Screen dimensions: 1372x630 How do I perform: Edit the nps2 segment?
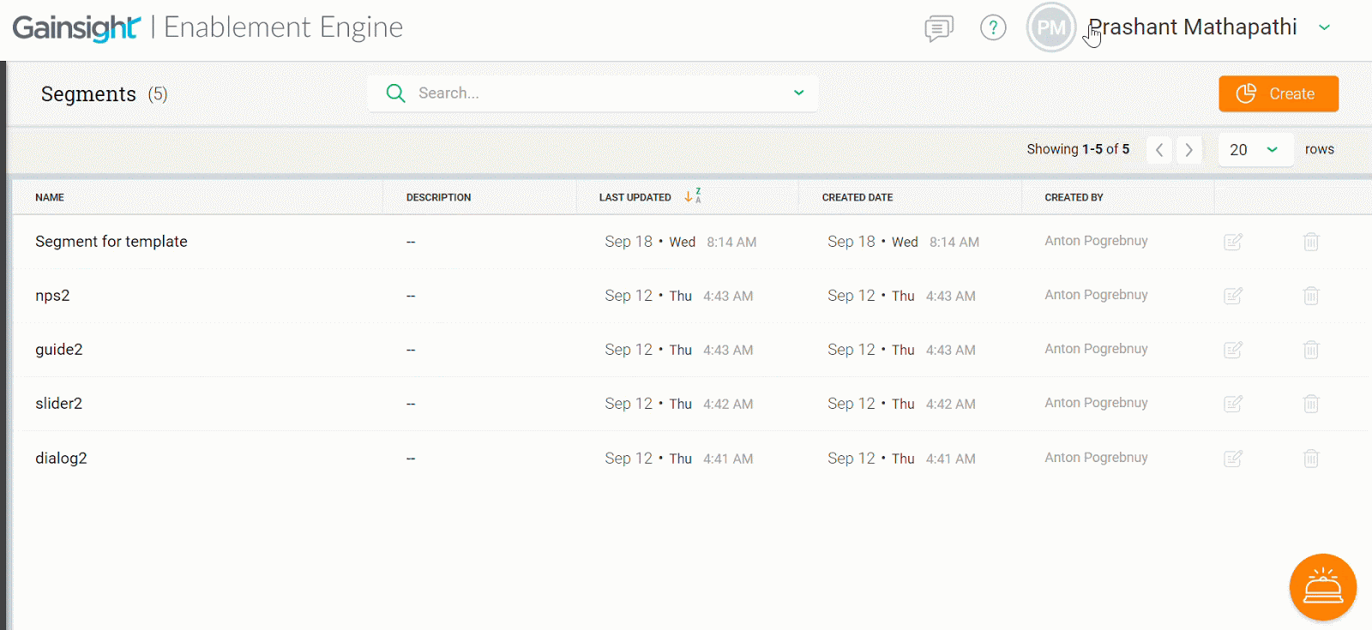pos(1233,296)
